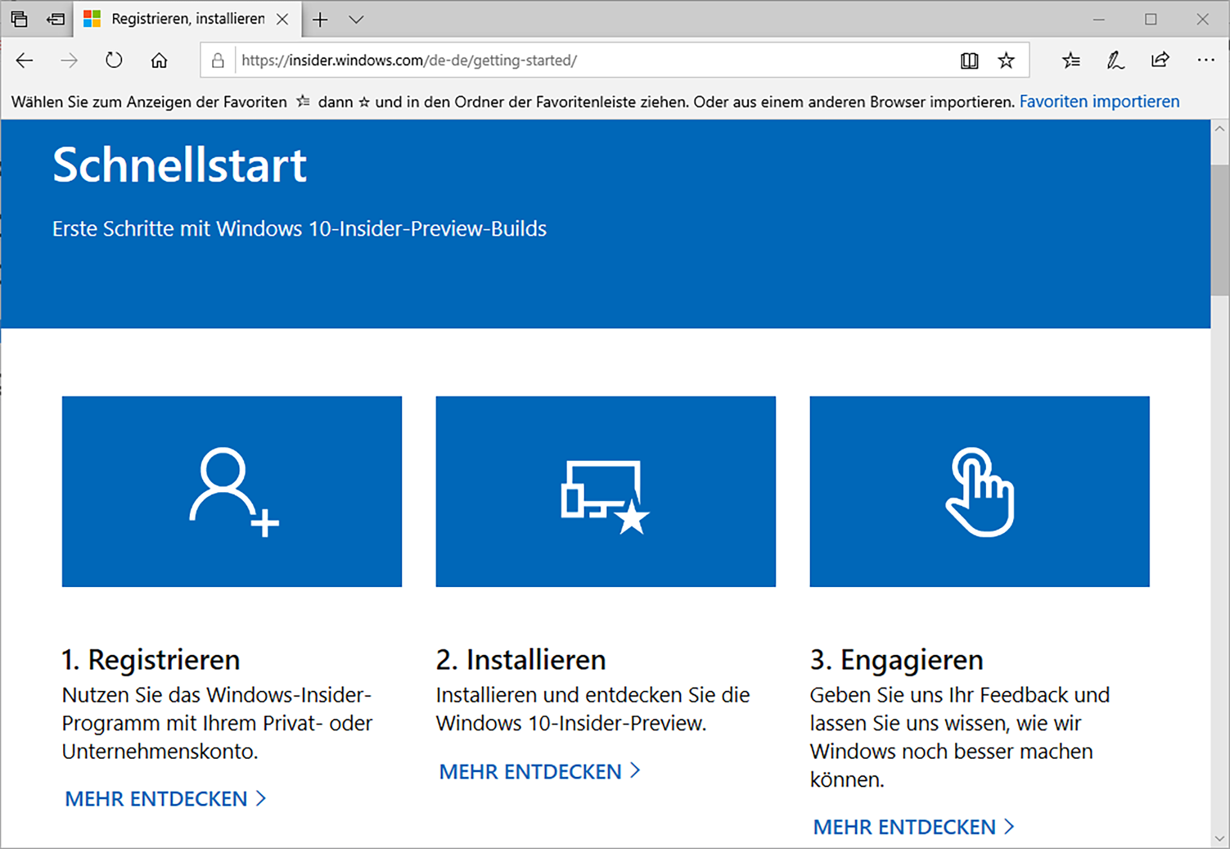Show tabs you've set aside icon
The width and height of the screenshot is (1230, 849).
click(x=19, y=19)
